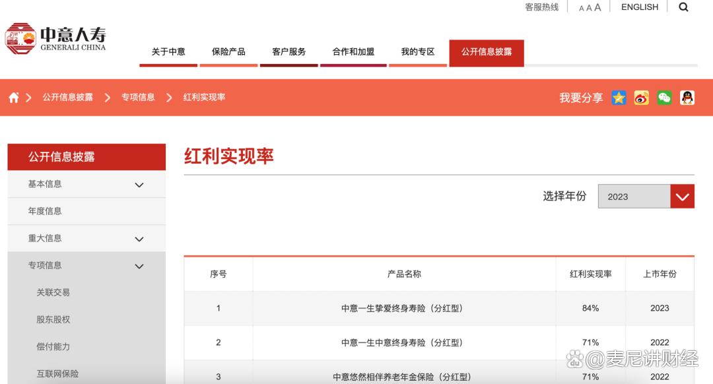Screen dimensions: 713x384
Task: Click 专项信息 breadcrumb link
Action: [138, 97]
